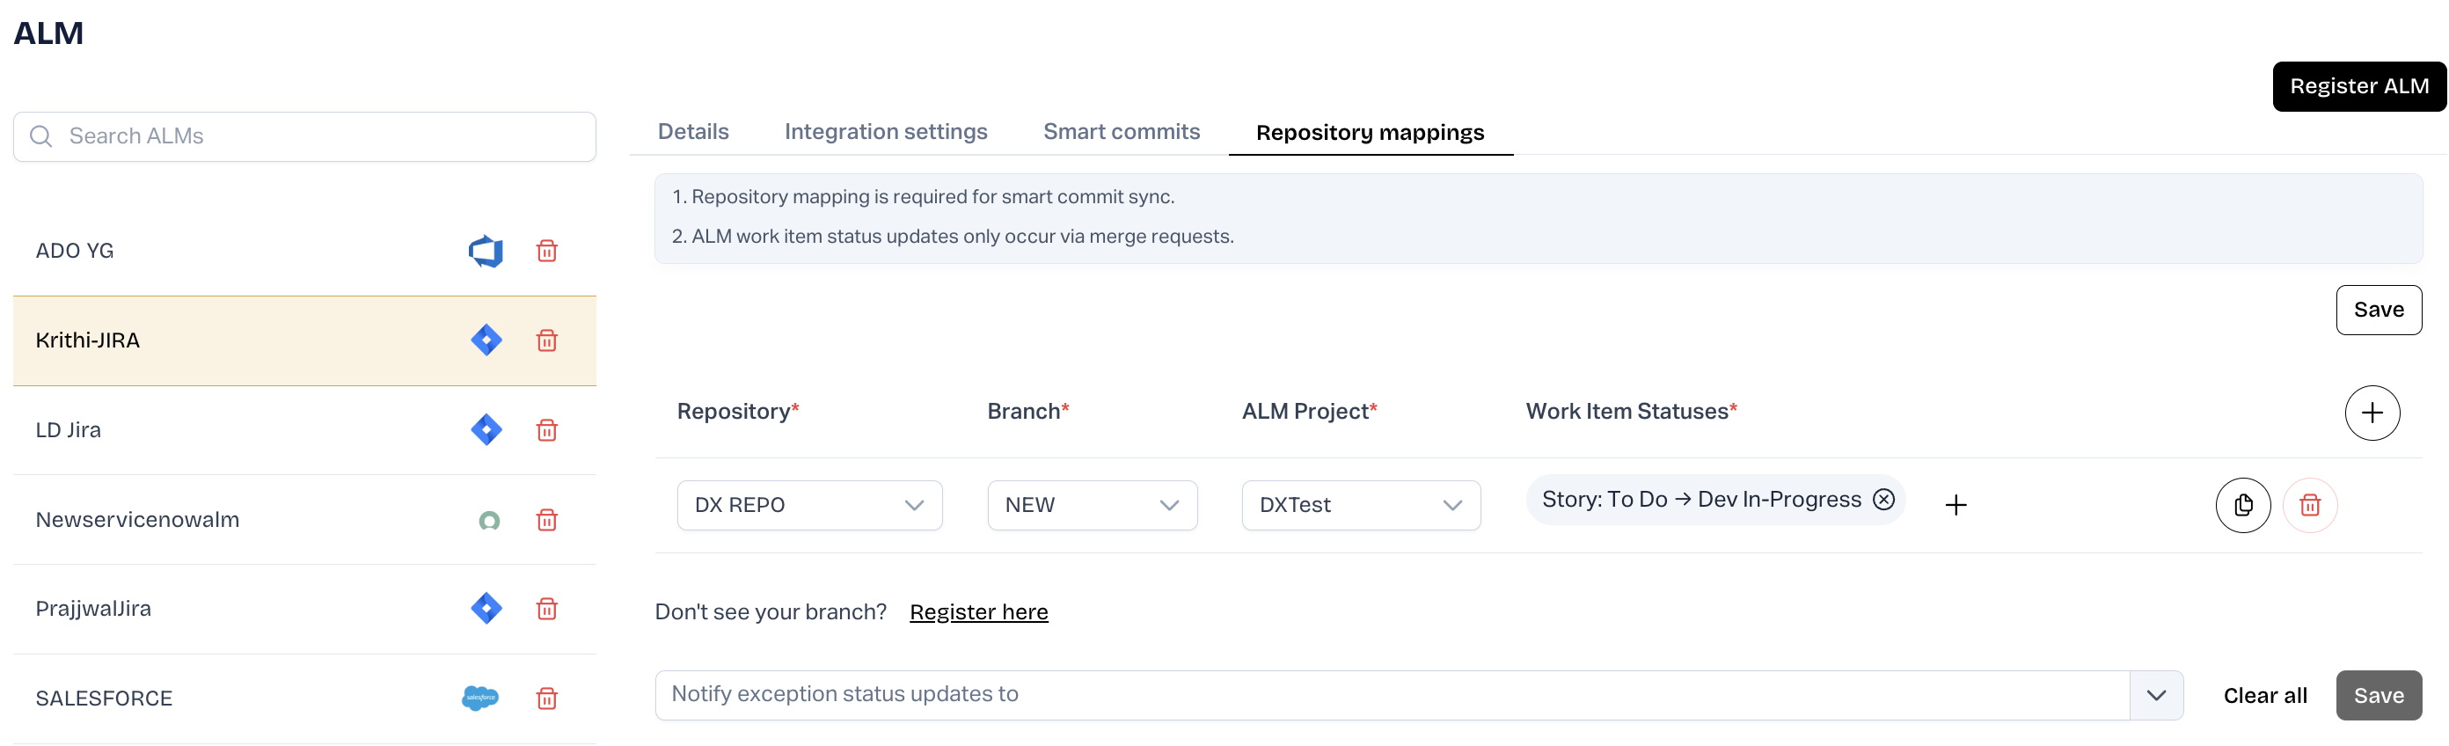Image resolution: width=2449 pixels, height=746 pixels.
Task: Click the circled plus to add mapping row
Action: coord(2371,413)
